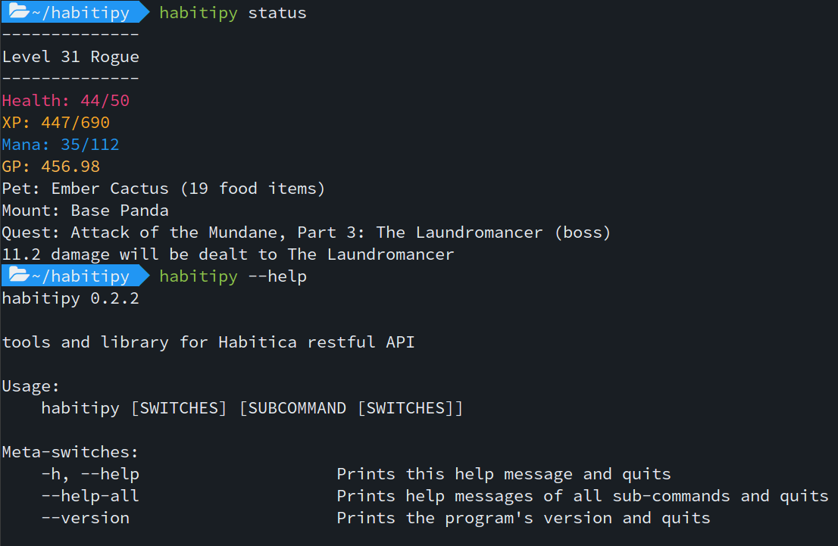Click the 'Usage:' heading
The height and width of the screenshot is (546, 838).
click(31, 386)
